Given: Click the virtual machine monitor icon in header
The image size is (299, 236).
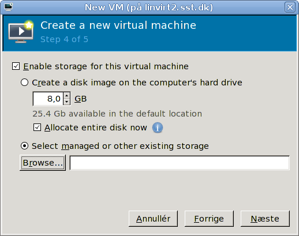Looking at the screenshot, I should 21,32.
